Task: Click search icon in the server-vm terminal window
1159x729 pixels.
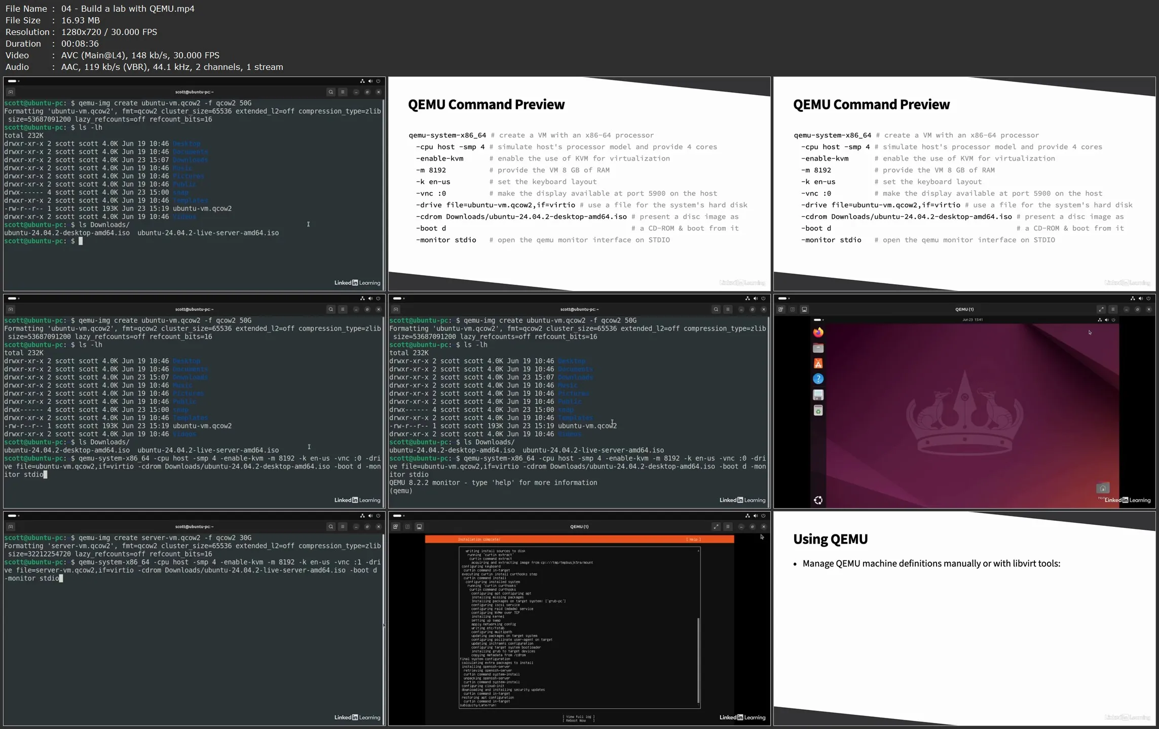Action: tap(330, 526)
